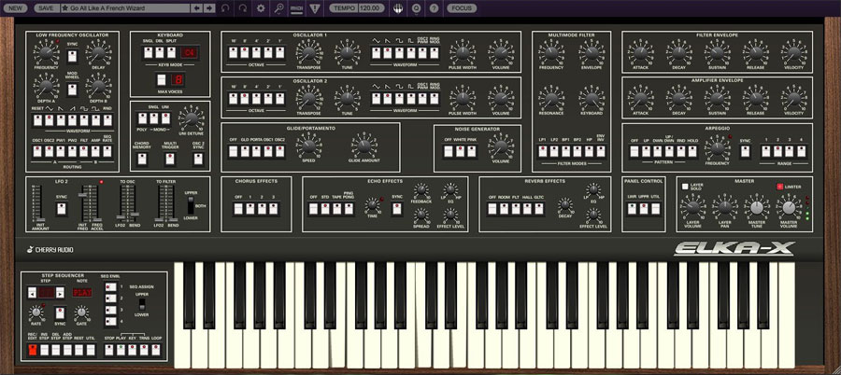Open the MIDI mappings icon
This screenshot has width=841, height=375.
pos(296,8)
